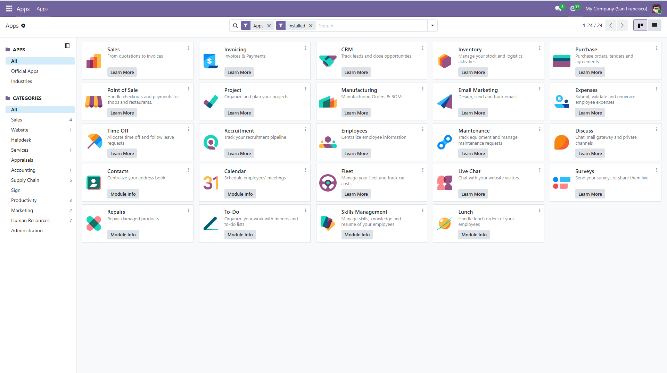Click Learn More on the Recruitment card
667x373 pixels.
(x=239, y=153)
